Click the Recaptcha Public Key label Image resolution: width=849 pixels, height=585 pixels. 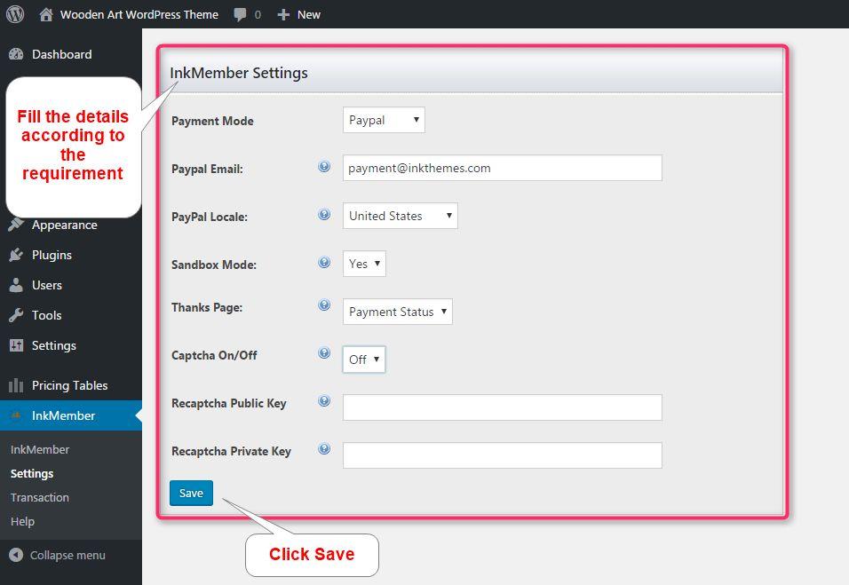(229, 404)
